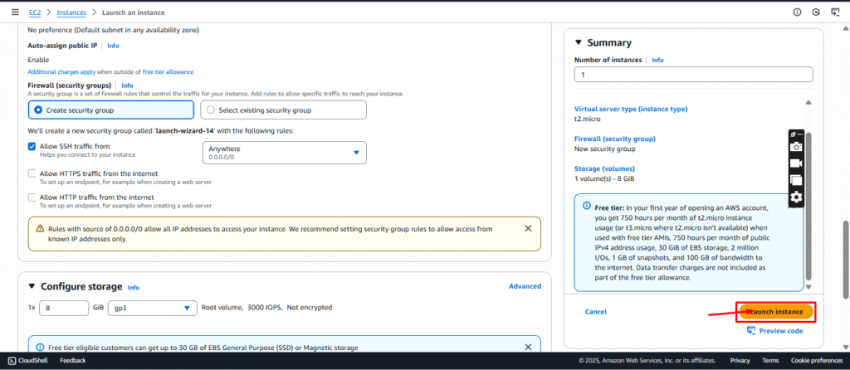
Task: Click the root volume size field showing 8
Action: pyautogui.click(x=63, y=308)
